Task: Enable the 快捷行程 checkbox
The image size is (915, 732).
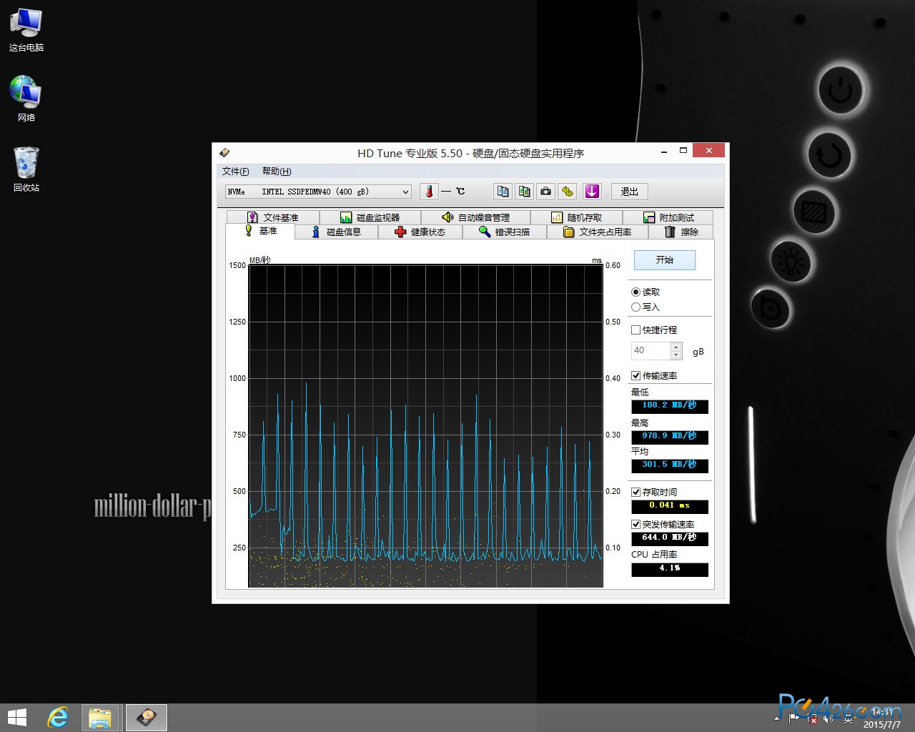Action: click(x=635, y=330)
